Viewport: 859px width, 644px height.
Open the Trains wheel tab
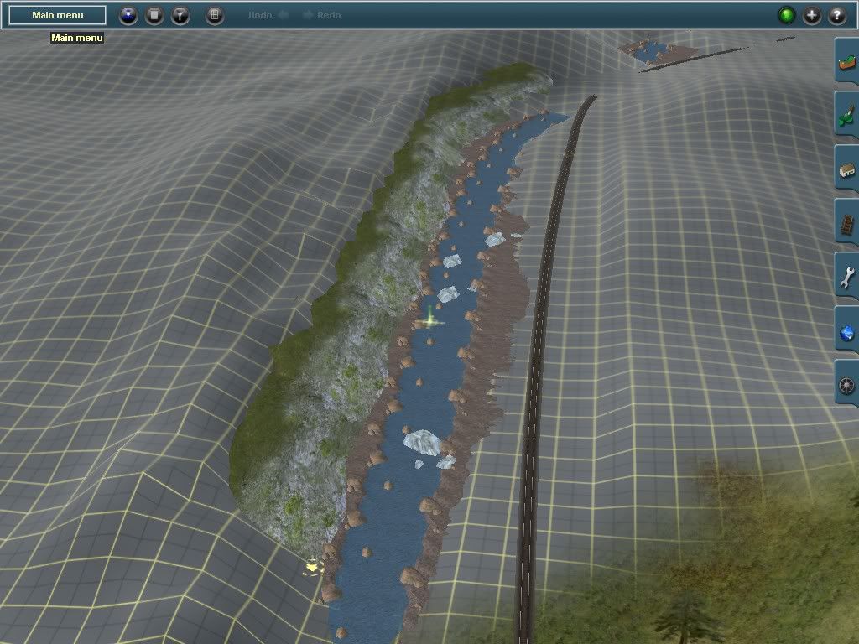coord(846,383)
